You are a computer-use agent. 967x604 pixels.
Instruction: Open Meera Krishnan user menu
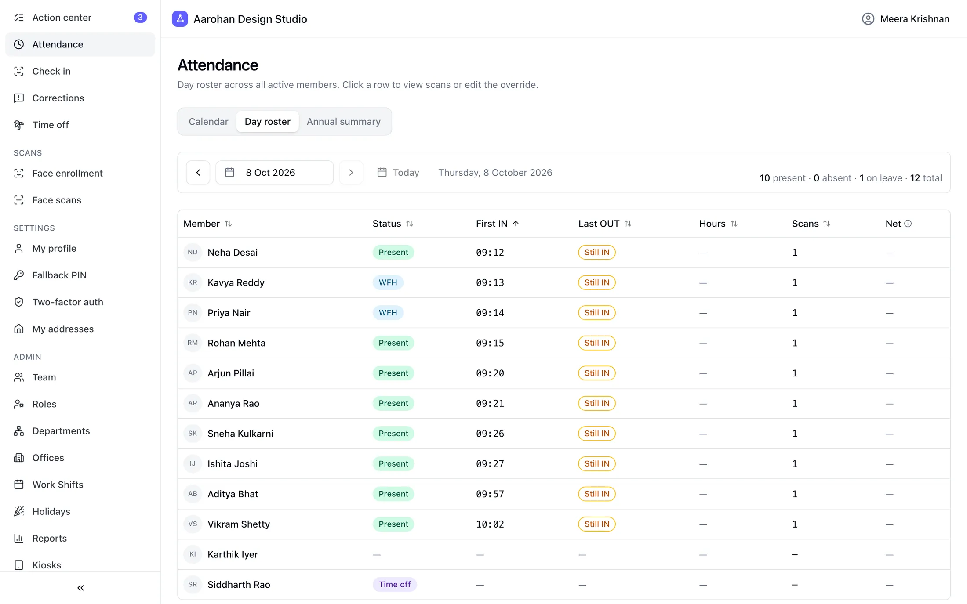click(x=905, y=19)
